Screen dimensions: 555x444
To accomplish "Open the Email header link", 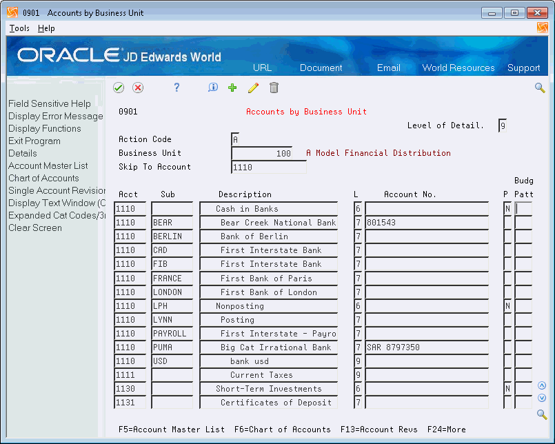I will (389, 68).
